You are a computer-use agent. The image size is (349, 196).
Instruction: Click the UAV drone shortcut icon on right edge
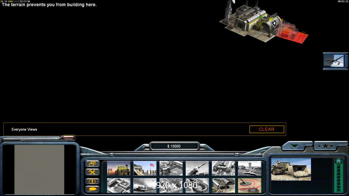pos(334,61)
